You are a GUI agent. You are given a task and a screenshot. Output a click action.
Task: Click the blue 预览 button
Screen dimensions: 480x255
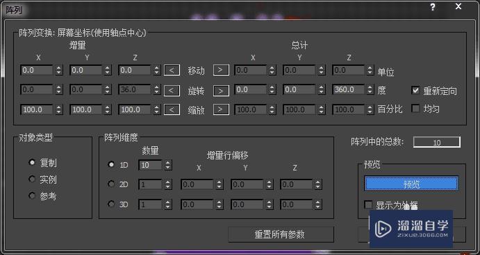pyautogui.click(x=411, y=184)
